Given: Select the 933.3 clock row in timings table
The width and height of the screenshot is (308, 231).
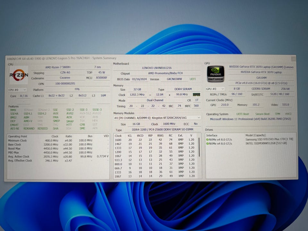Looking at the screenshot, I should click(155, 160).
